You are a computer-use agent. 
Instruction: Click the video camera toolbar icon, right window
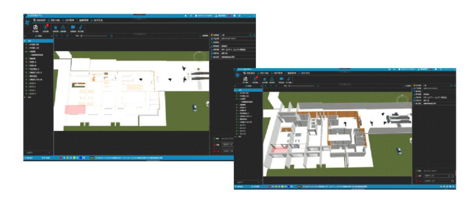[281, 79]
